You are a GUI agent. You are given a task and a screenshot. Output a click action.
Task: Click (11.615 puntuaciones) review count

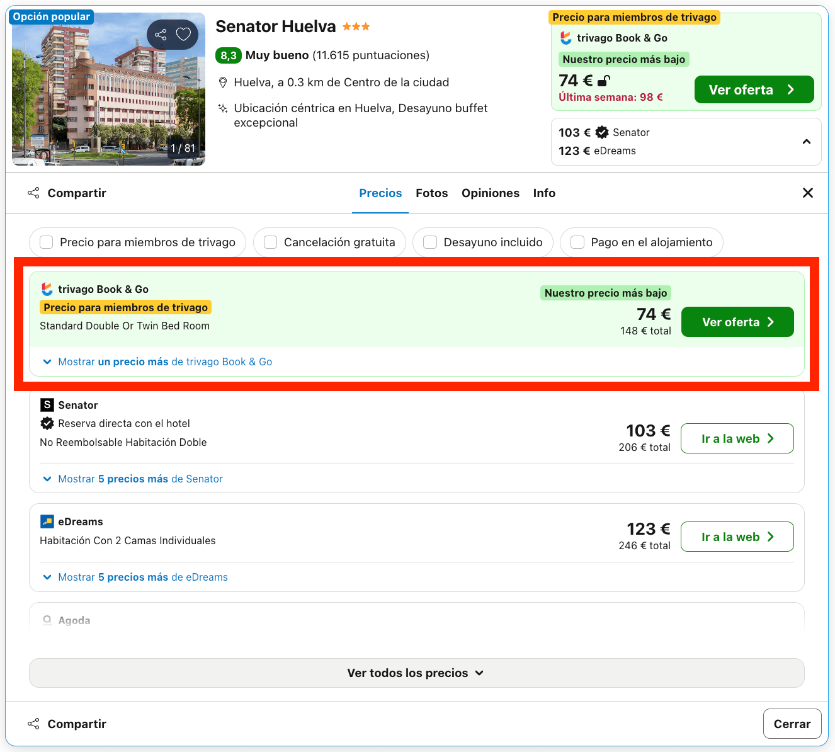[371, 55]
